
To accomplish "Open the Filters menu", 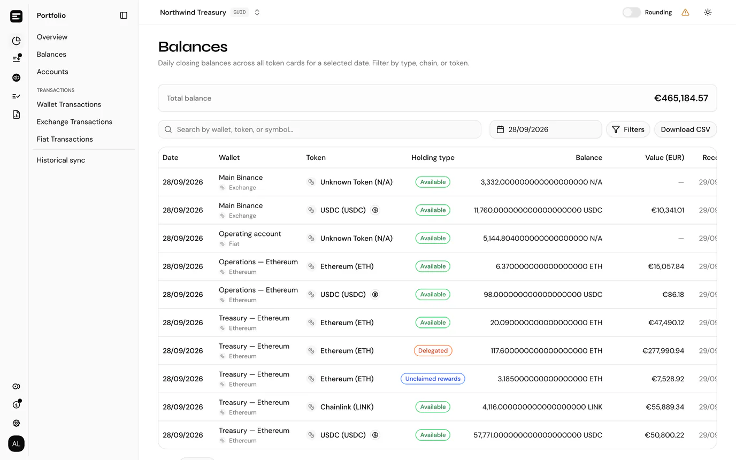I will pyautogui.click(x=628, y=129).
